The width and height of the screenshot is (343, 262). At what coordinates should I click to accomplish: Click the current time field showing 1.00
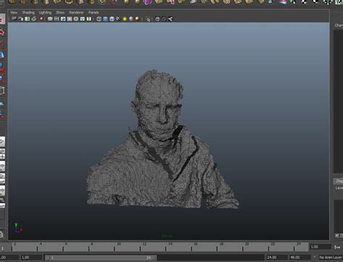[320, 247]
